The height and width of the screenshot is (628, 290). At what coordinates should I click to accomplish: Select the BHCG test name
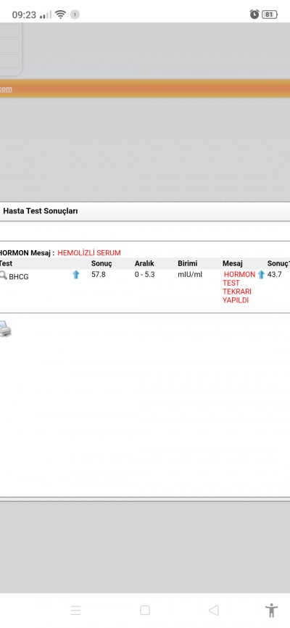click(19, 277)
